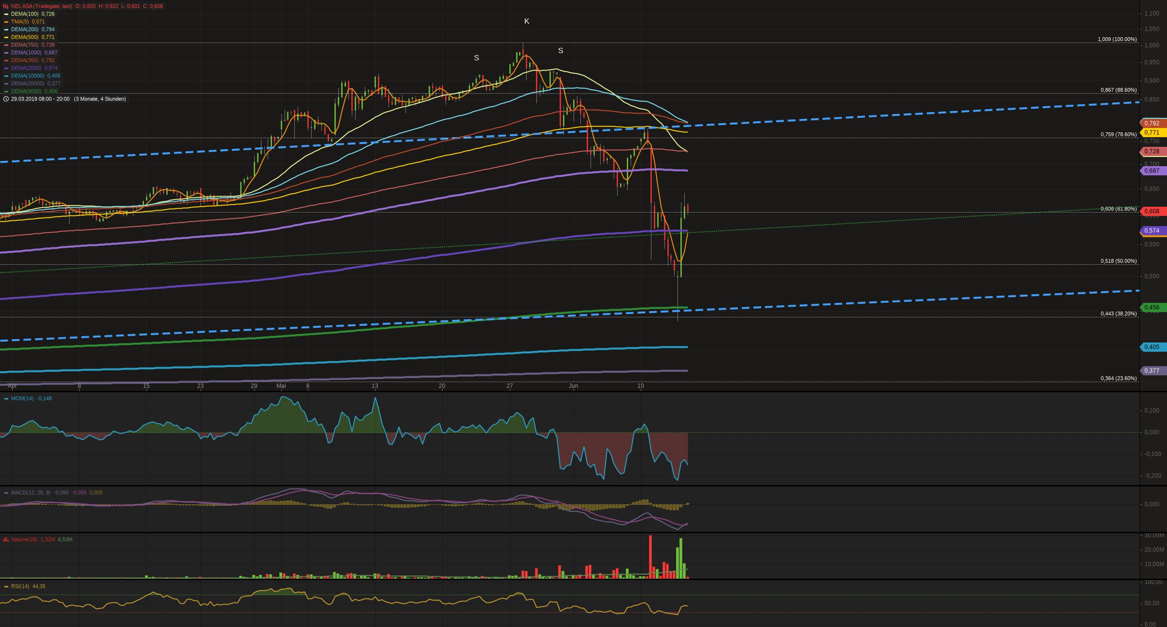The image size is (1167, 627).
Task: Open the DEMA(1000) indicator settings label
Action: coord(26,53)
